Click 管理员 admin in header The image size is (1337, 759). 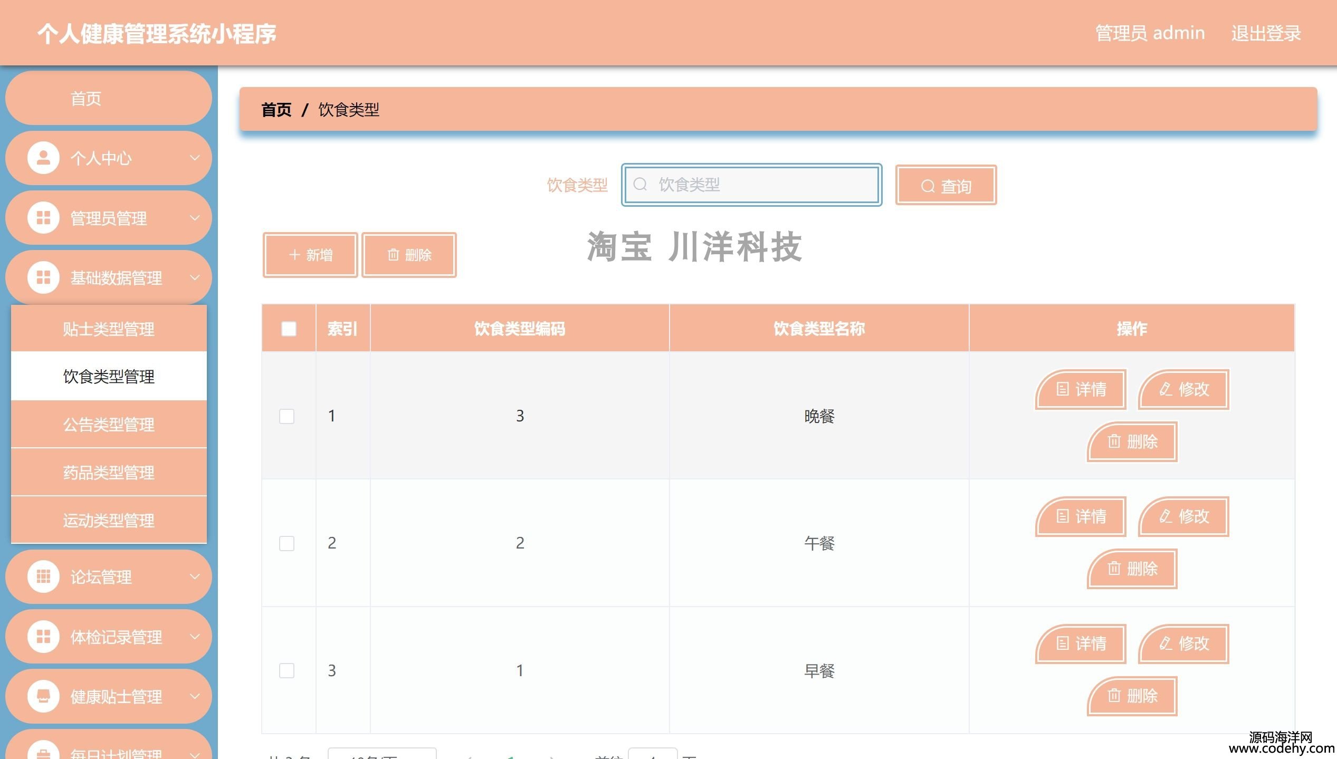pos(1150,33)
